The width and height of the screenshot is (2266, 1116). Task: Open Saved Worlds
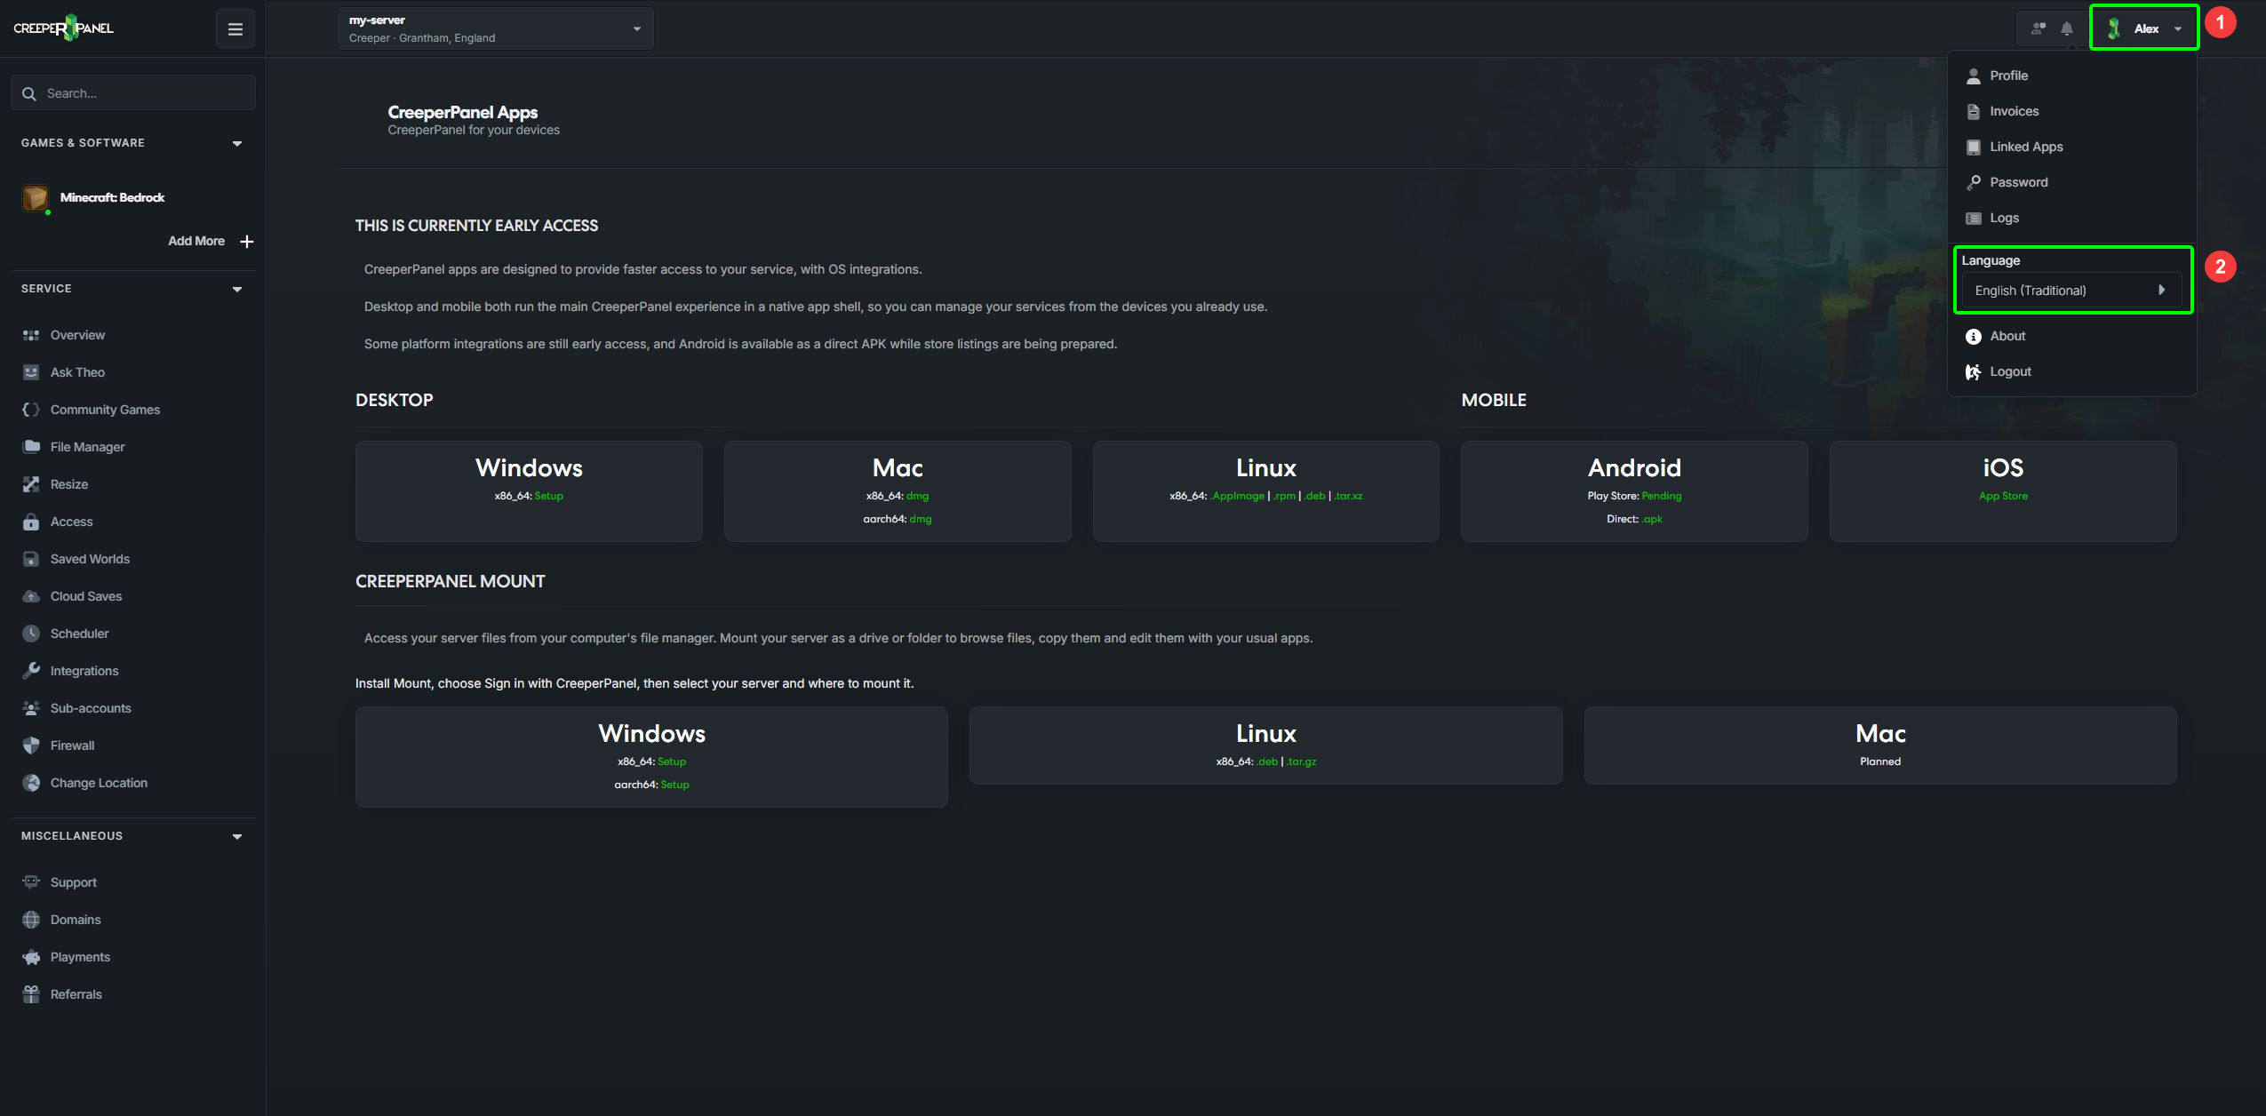(x=90, y=559)
